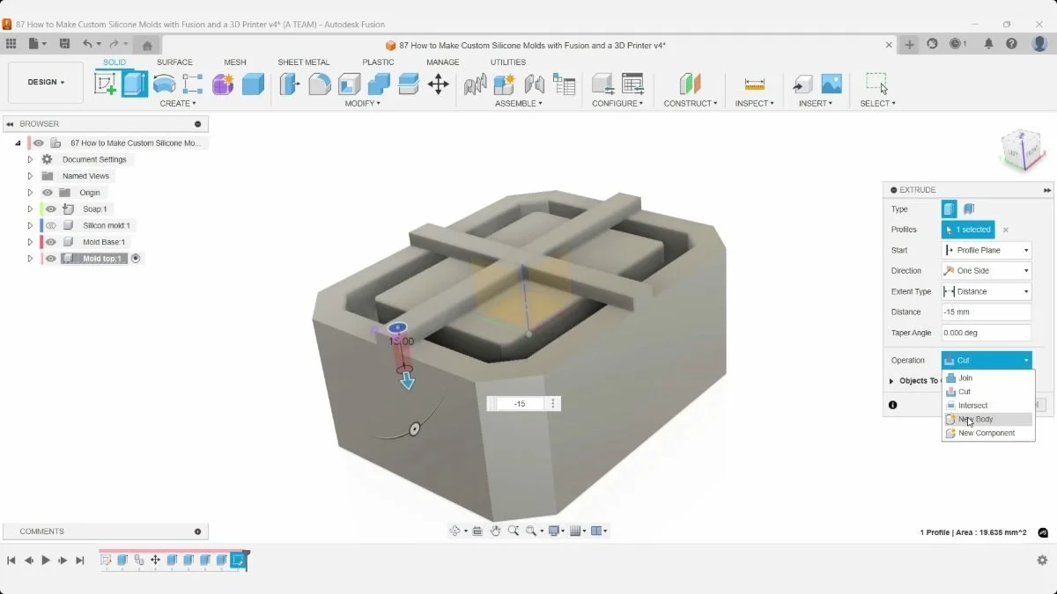The height and width of the screenshot is (594, 1057).
Task: Choose the Revolve tool
Action: pyautogui.click(x=164, y=84)
